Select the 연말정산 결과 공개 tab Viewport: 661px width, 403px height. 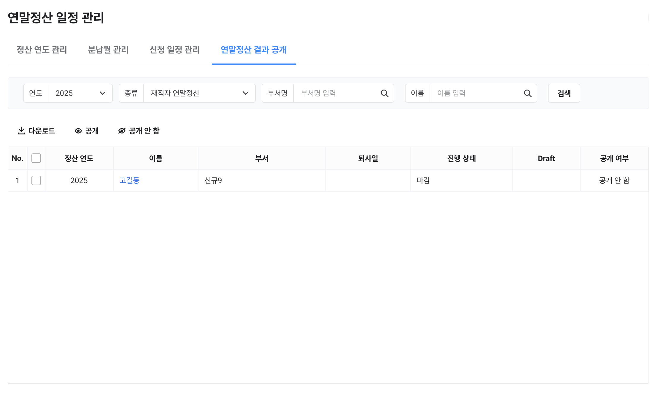coord(254,50)
